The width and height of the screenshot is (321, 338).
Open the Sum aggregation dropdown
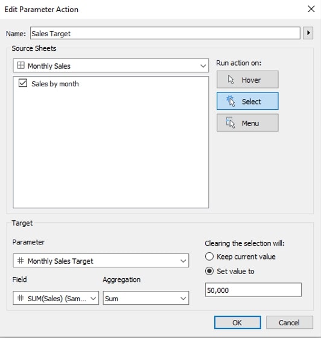coord(146,298)
